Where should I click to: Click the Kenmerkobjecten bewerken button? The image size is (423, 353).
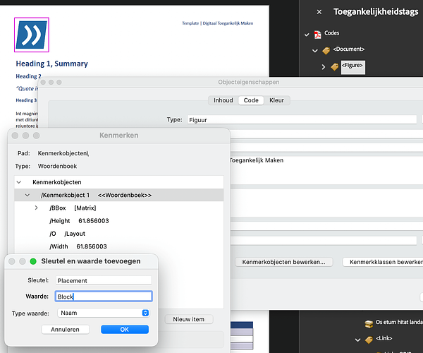tap(283, 262)
